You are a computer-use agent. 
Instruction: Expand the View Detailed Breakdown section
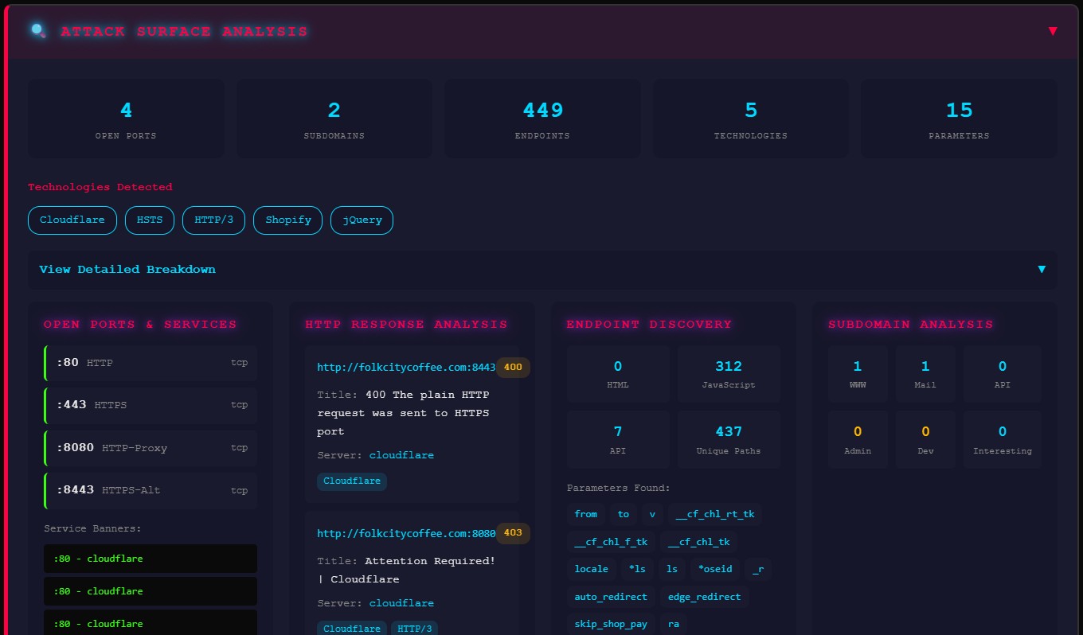[x=127, y=269]
